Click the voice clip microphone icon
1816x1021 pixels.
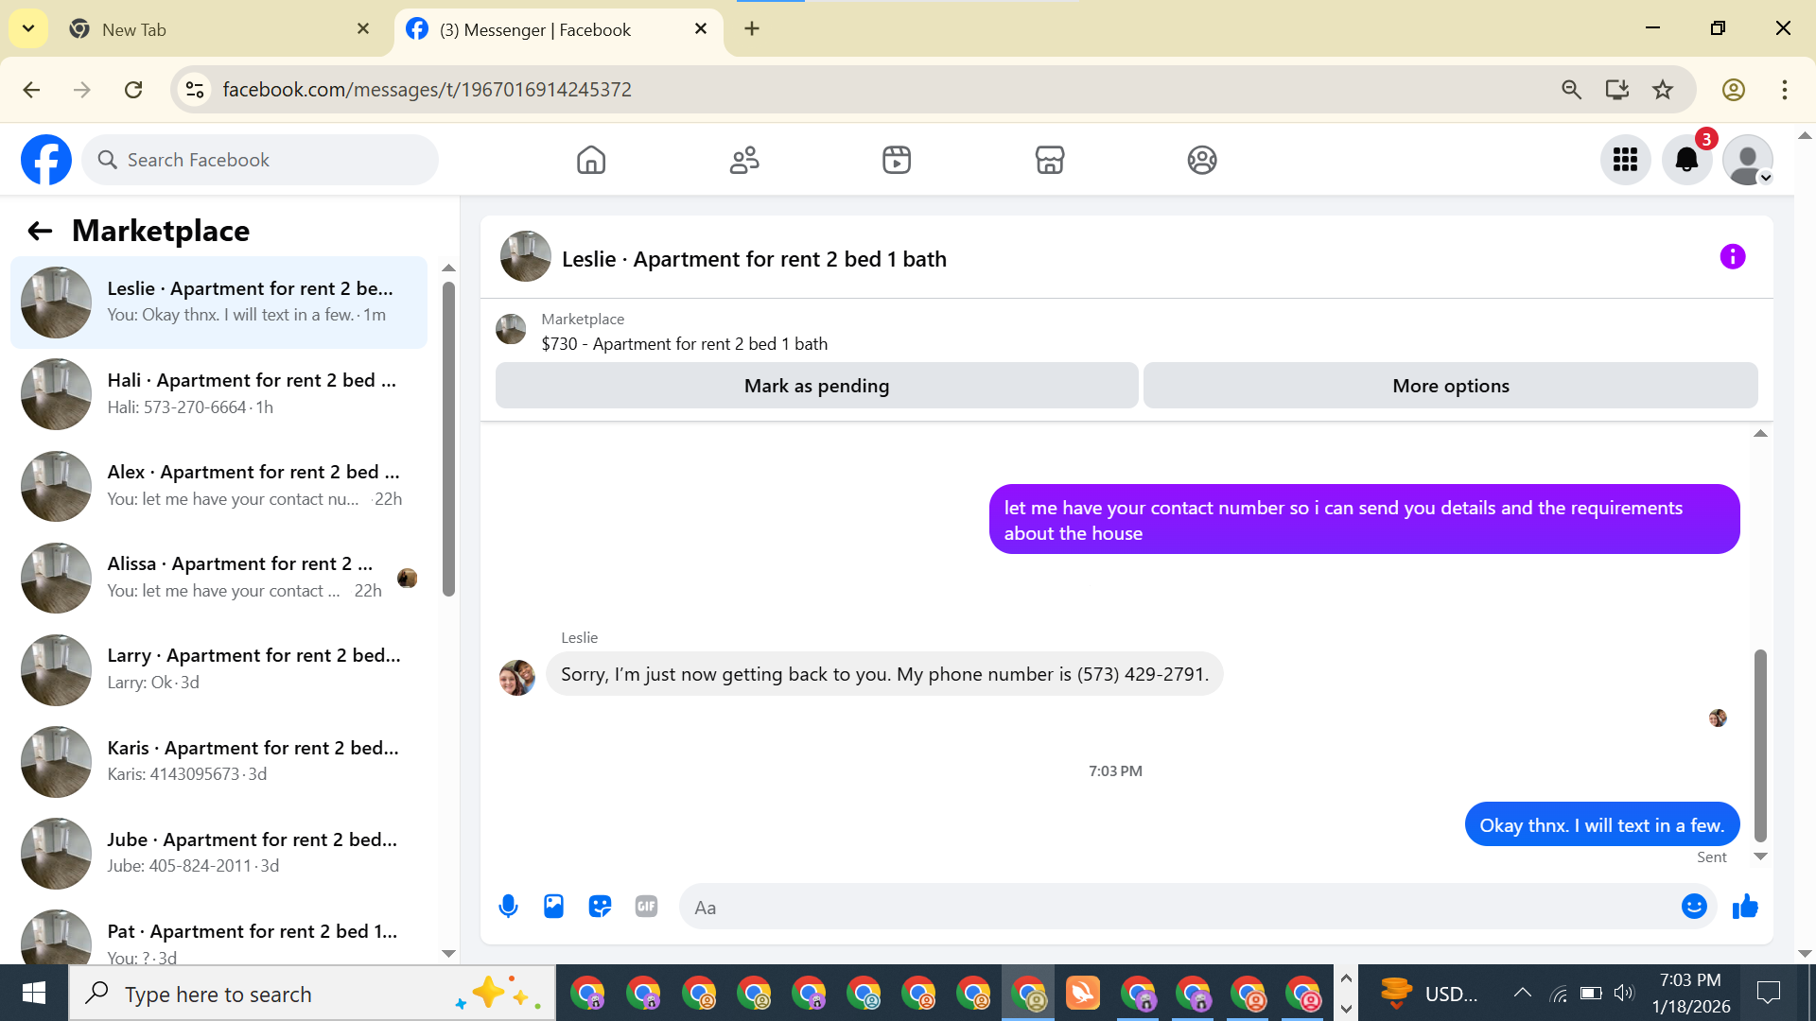click(x=508, y=907)
